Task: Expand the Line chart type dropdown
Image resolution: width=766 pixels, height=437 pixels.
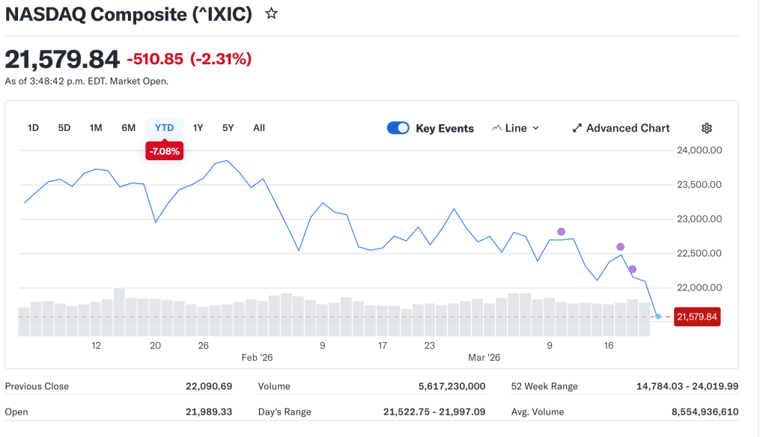Action: 516,128
